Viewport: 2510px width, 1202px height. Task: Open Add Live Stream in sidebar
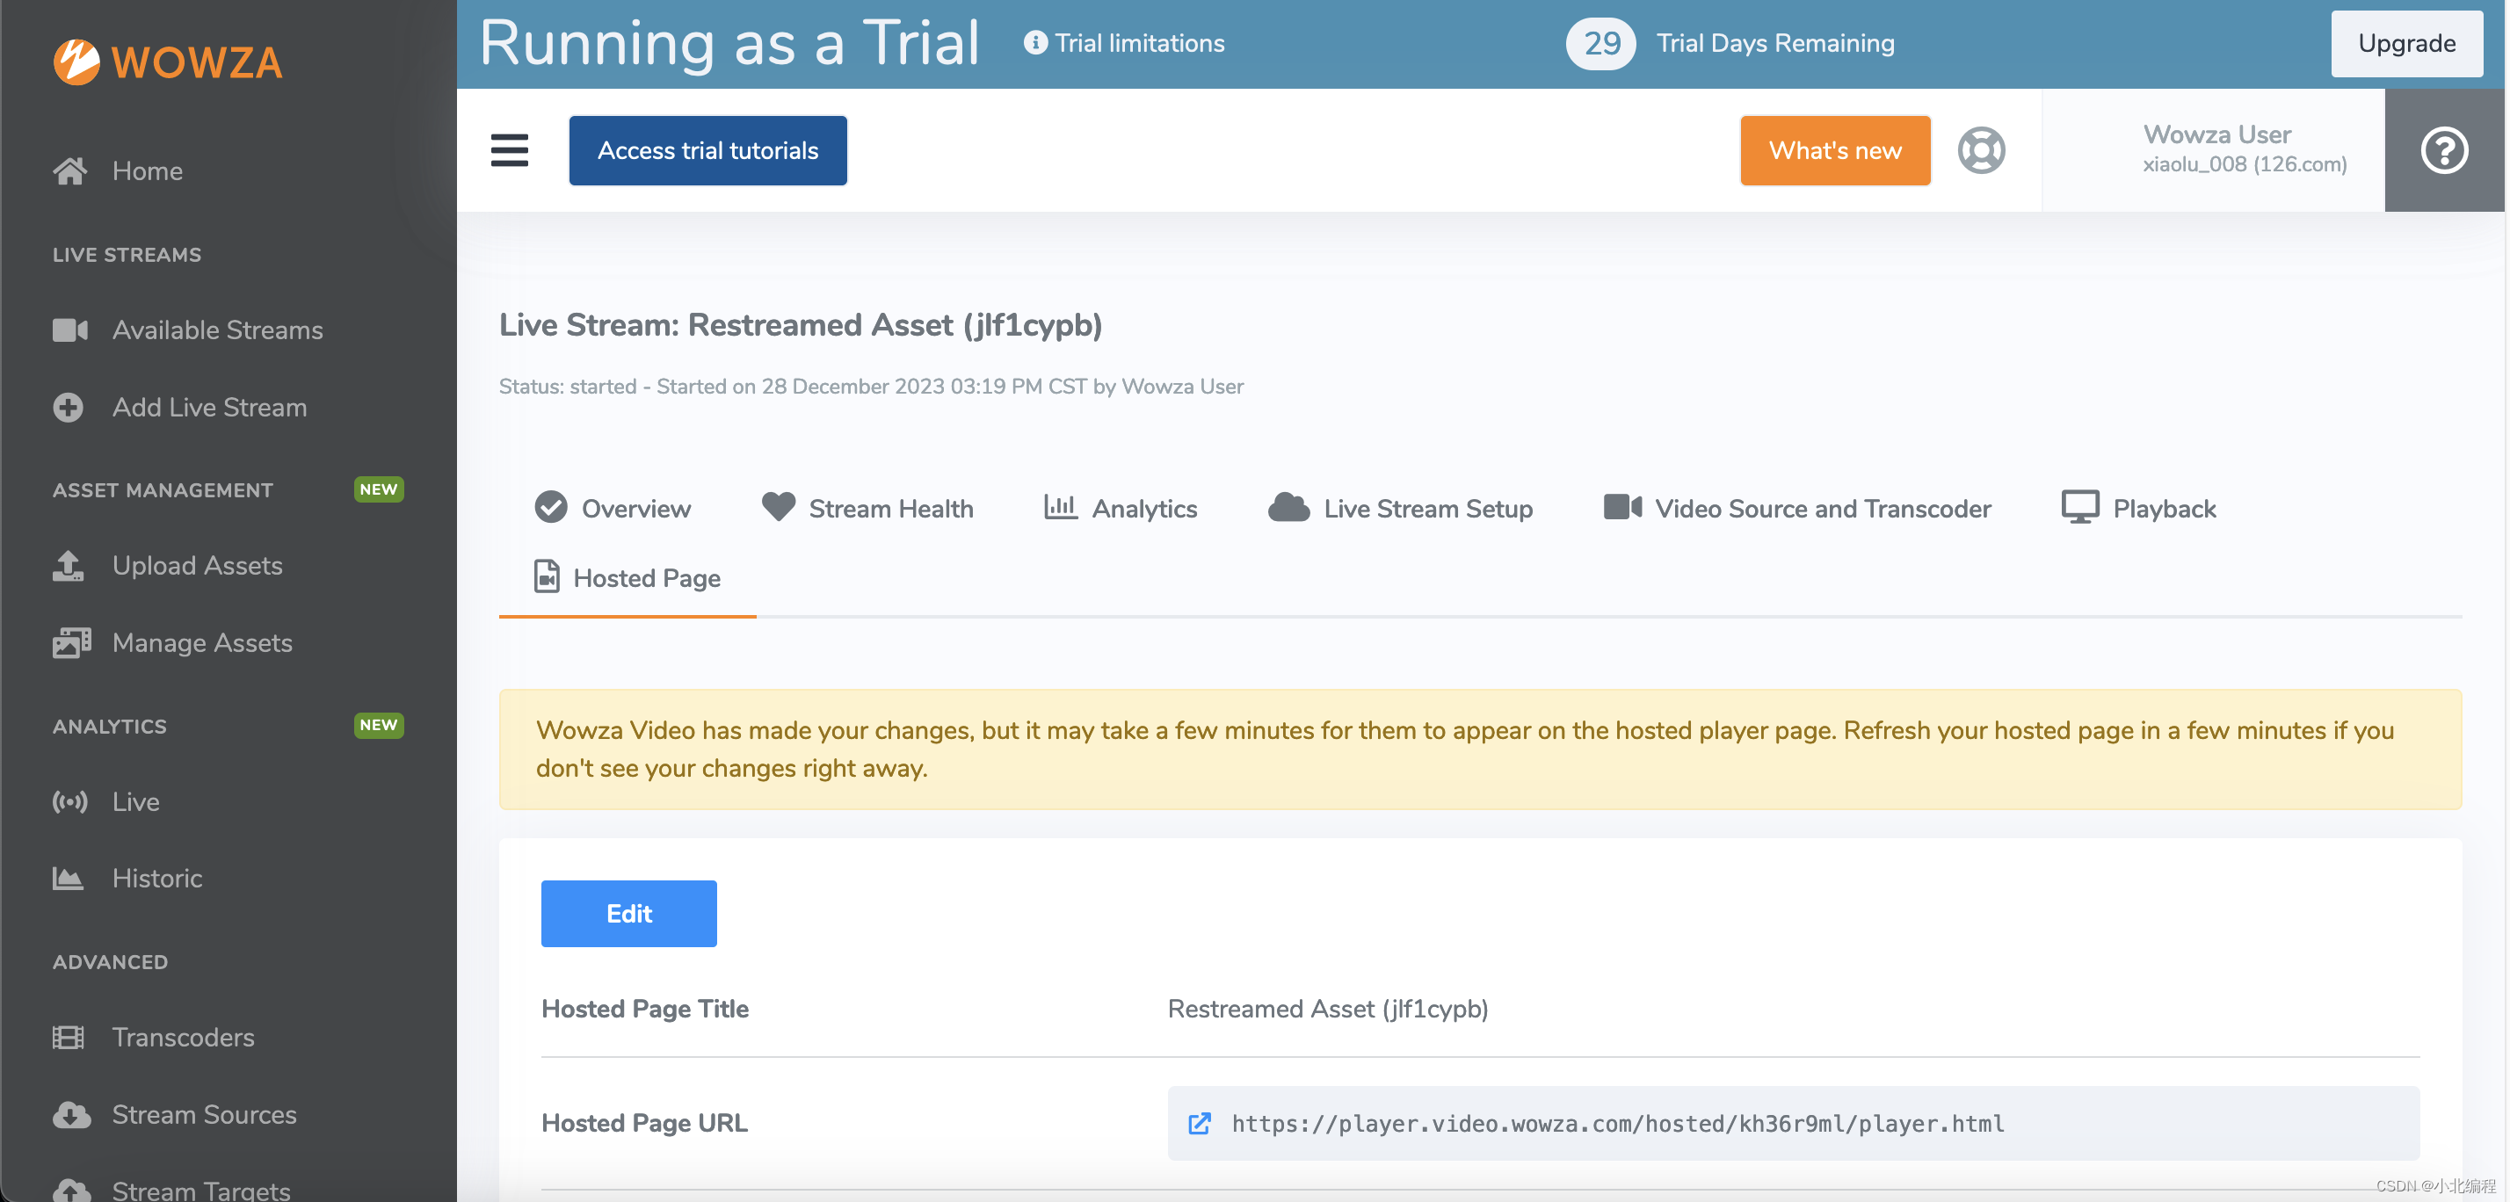point(209,407)
